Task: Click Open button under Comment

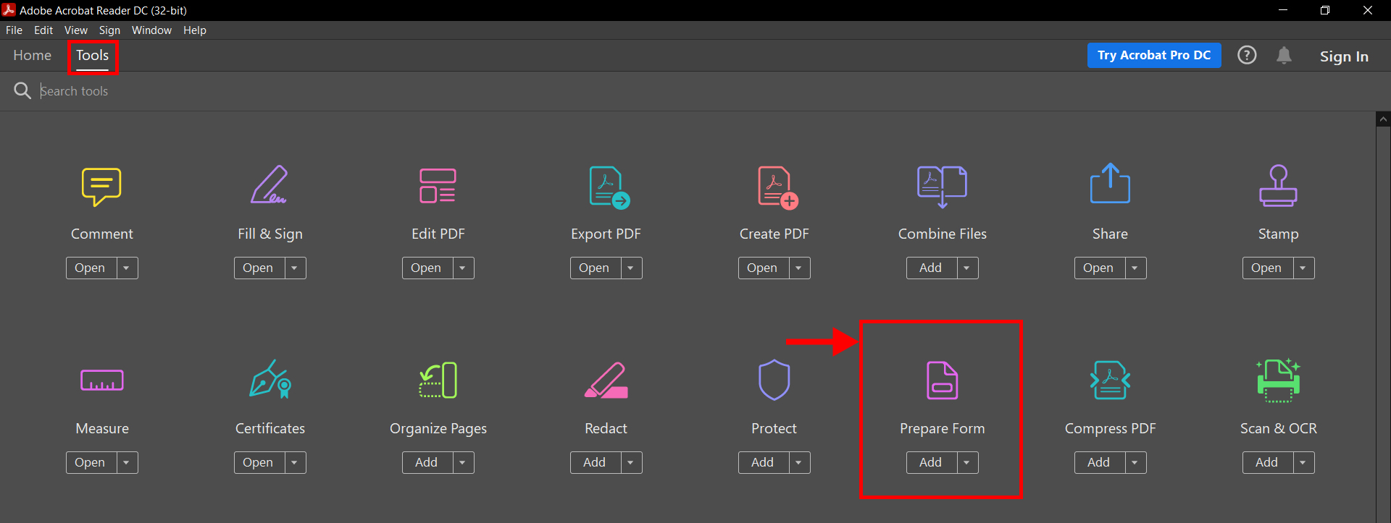Action: coord(91,268)
